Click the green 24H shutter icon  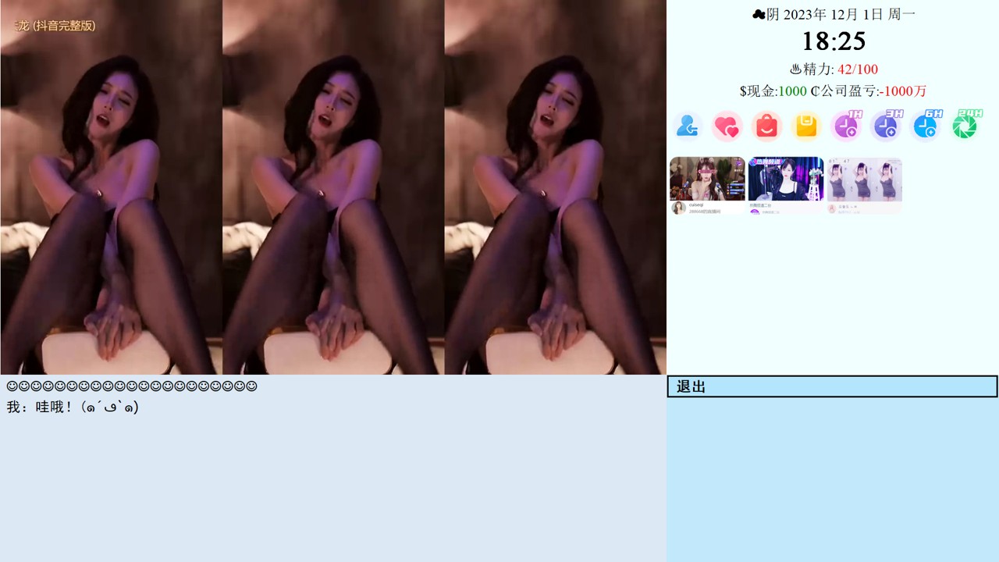pos(965,126)
